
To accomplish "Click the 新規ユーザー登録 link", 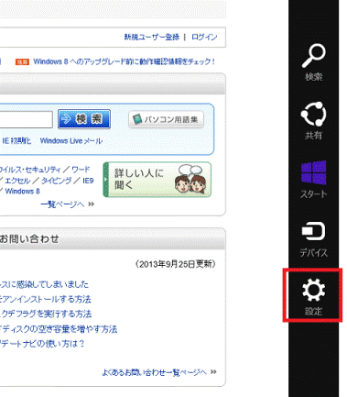I will pyautogui.click(x=152, y=37).
